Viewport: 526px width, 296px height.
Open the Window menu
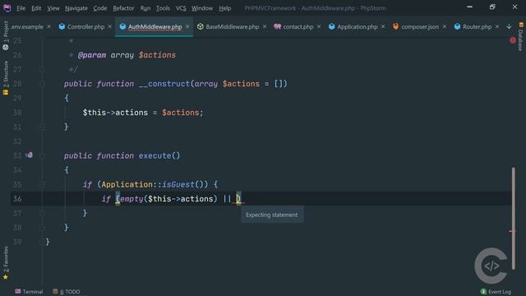(x=202, y=8)
